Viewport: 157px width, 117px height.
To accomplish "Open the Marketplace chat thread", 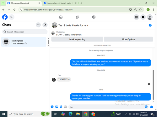I will pyautogui.click(x=24, y=42).
